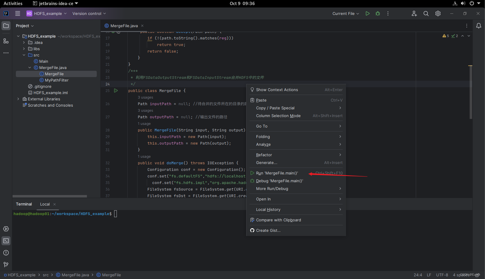485x279 pixels.
Task: Open the Problems tool window icon
Action: (x=6, y=253)
